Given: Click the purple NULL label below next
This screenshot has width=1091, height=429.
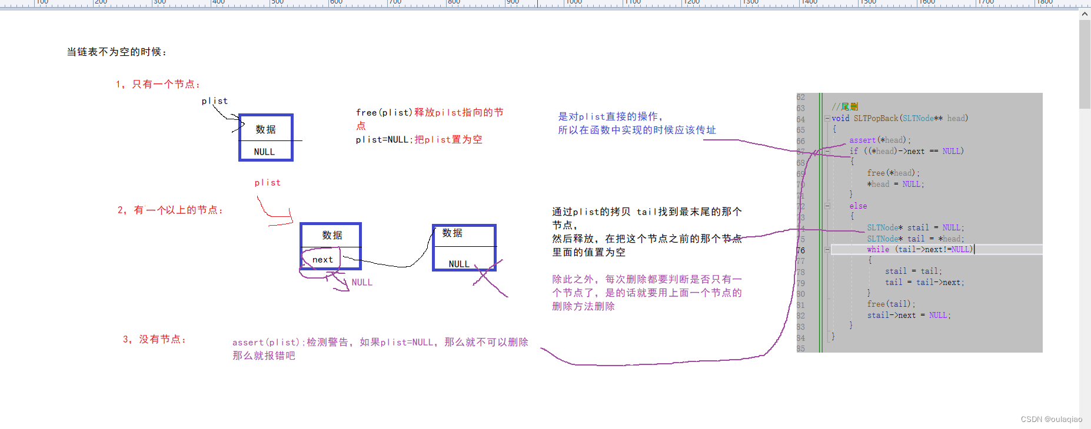Looking at the screenshot, I should coord(362,282).
